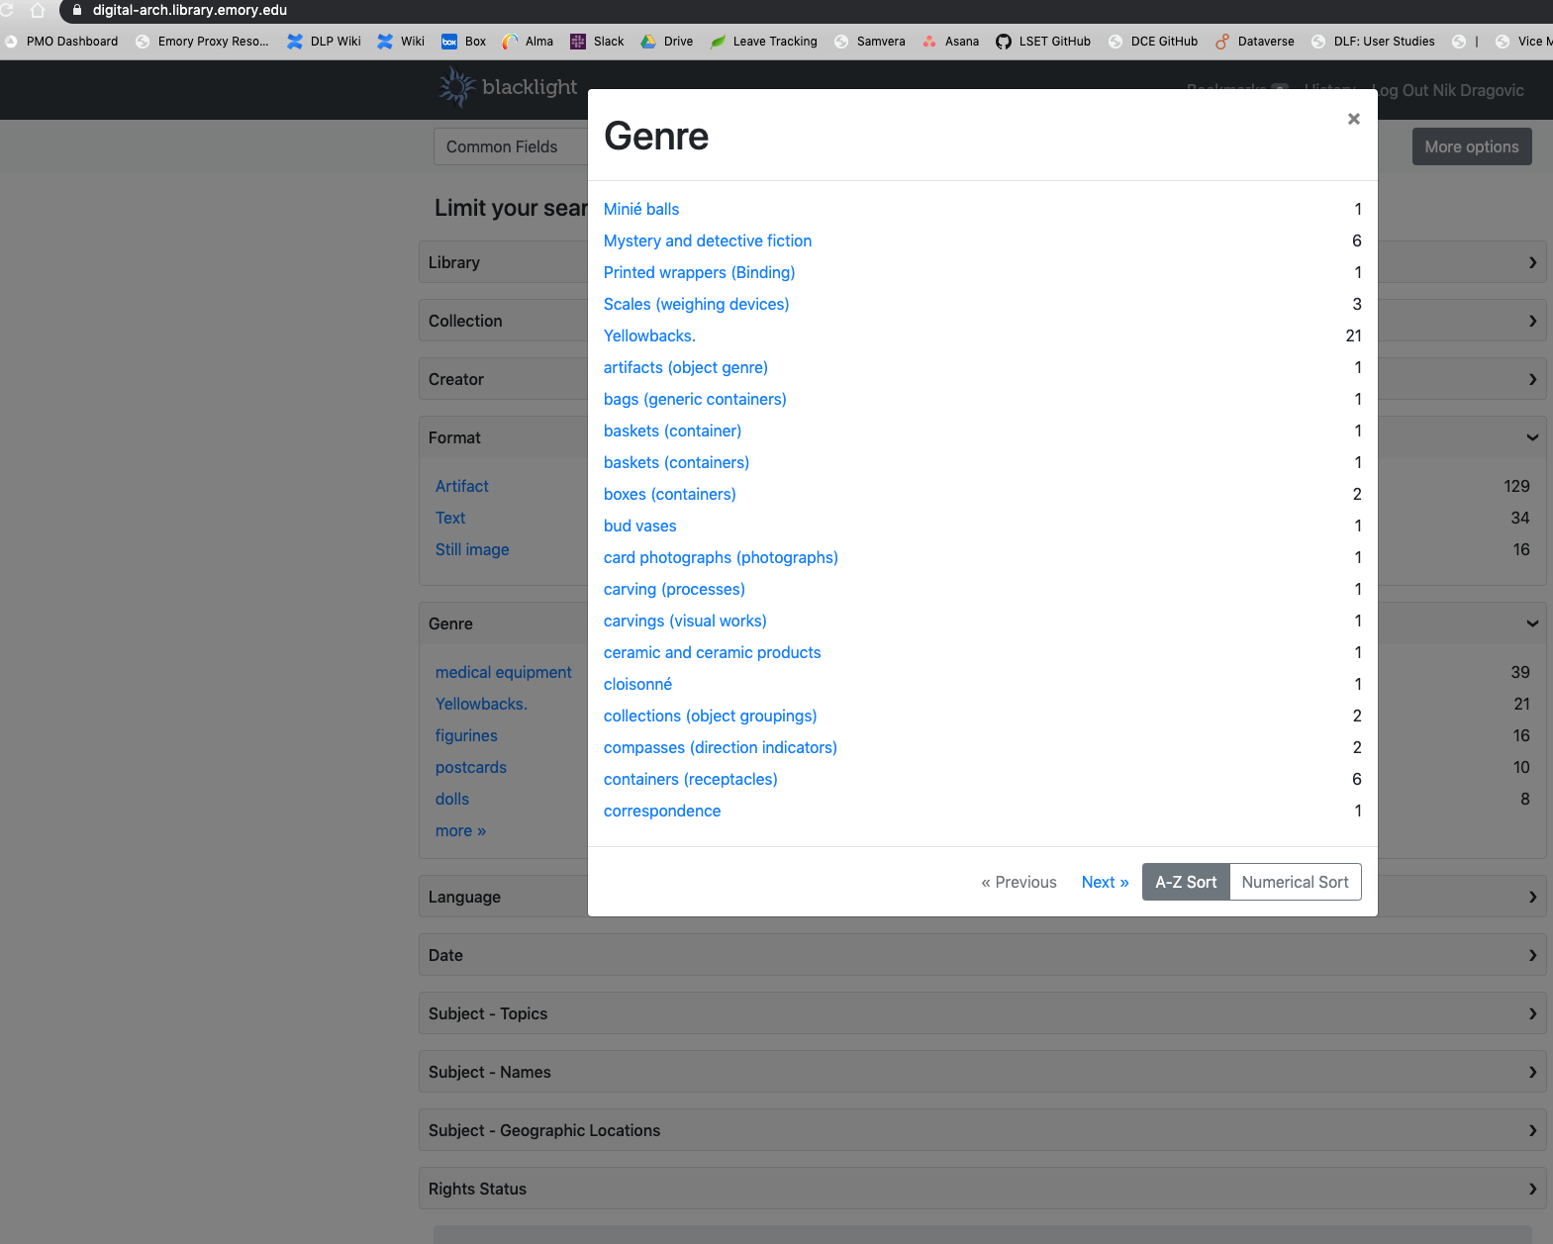The width and height of the screenshot is (1553, 1244).
Task: Select A-Z Sort option
Action: tap(1186, 882)
